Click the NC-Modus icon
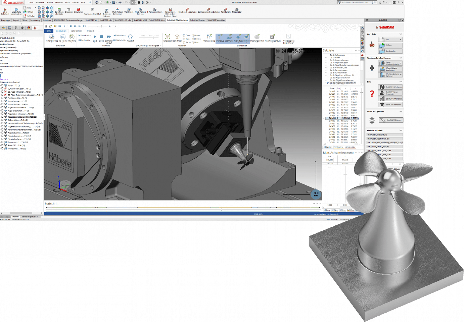This screenshot has height=322, width=464. tap(63, 37)
